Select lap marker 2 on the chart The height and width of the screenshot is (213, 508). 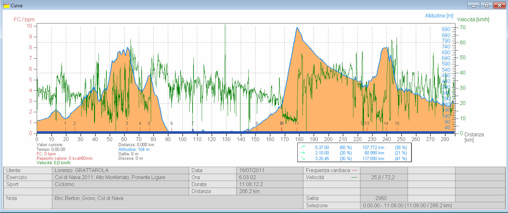click(x=74, y=124)
